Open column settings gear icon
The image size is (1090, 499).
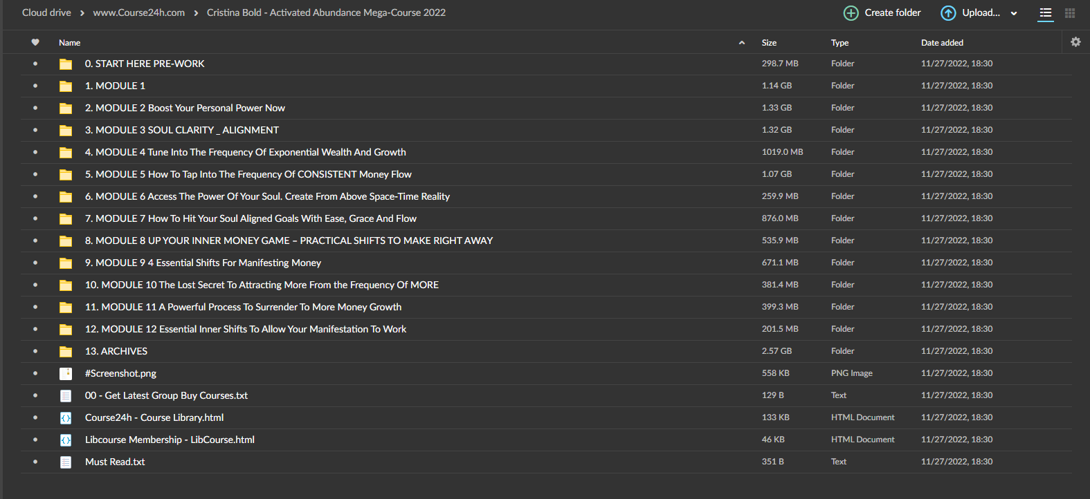pos(1075,42)
